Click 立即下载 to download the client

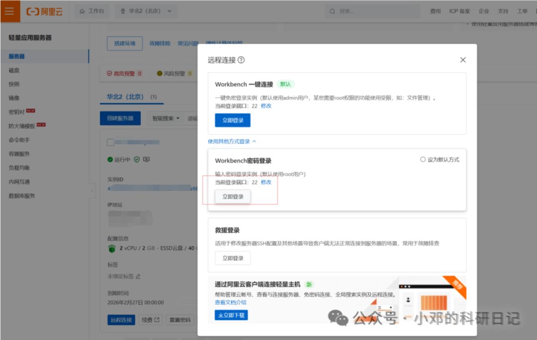[x=231, y=315]
